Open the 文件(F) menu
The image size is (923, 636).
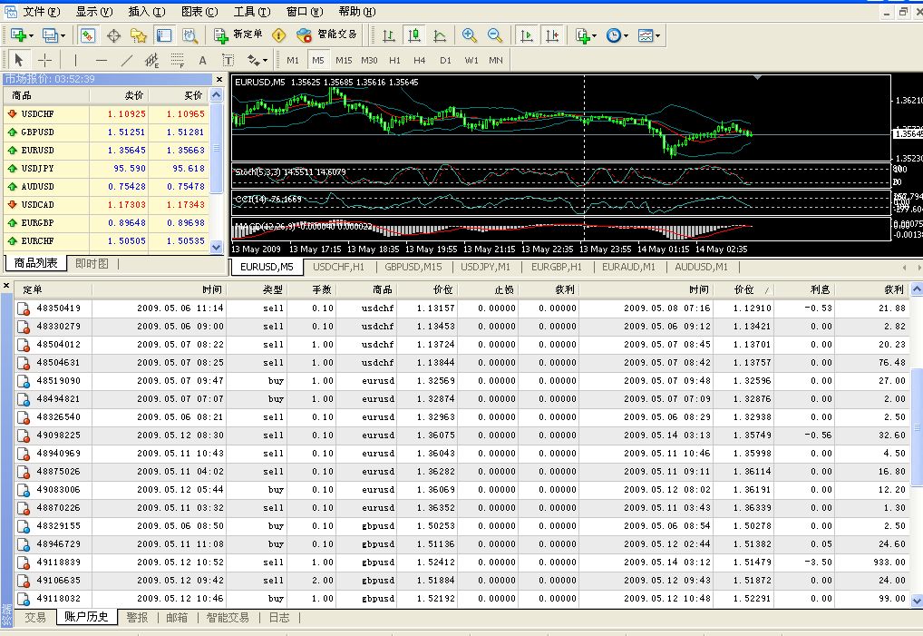coord(41,12)
